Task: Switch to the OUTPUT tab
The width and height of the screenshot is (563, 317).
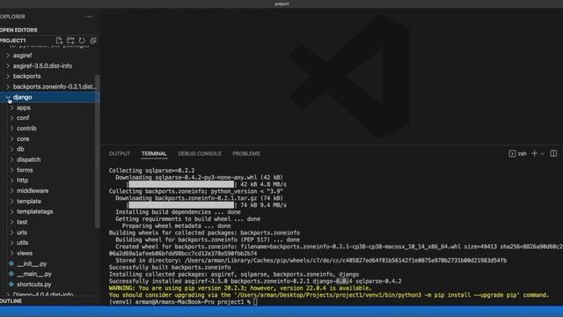Action: (x=120, y=153)
